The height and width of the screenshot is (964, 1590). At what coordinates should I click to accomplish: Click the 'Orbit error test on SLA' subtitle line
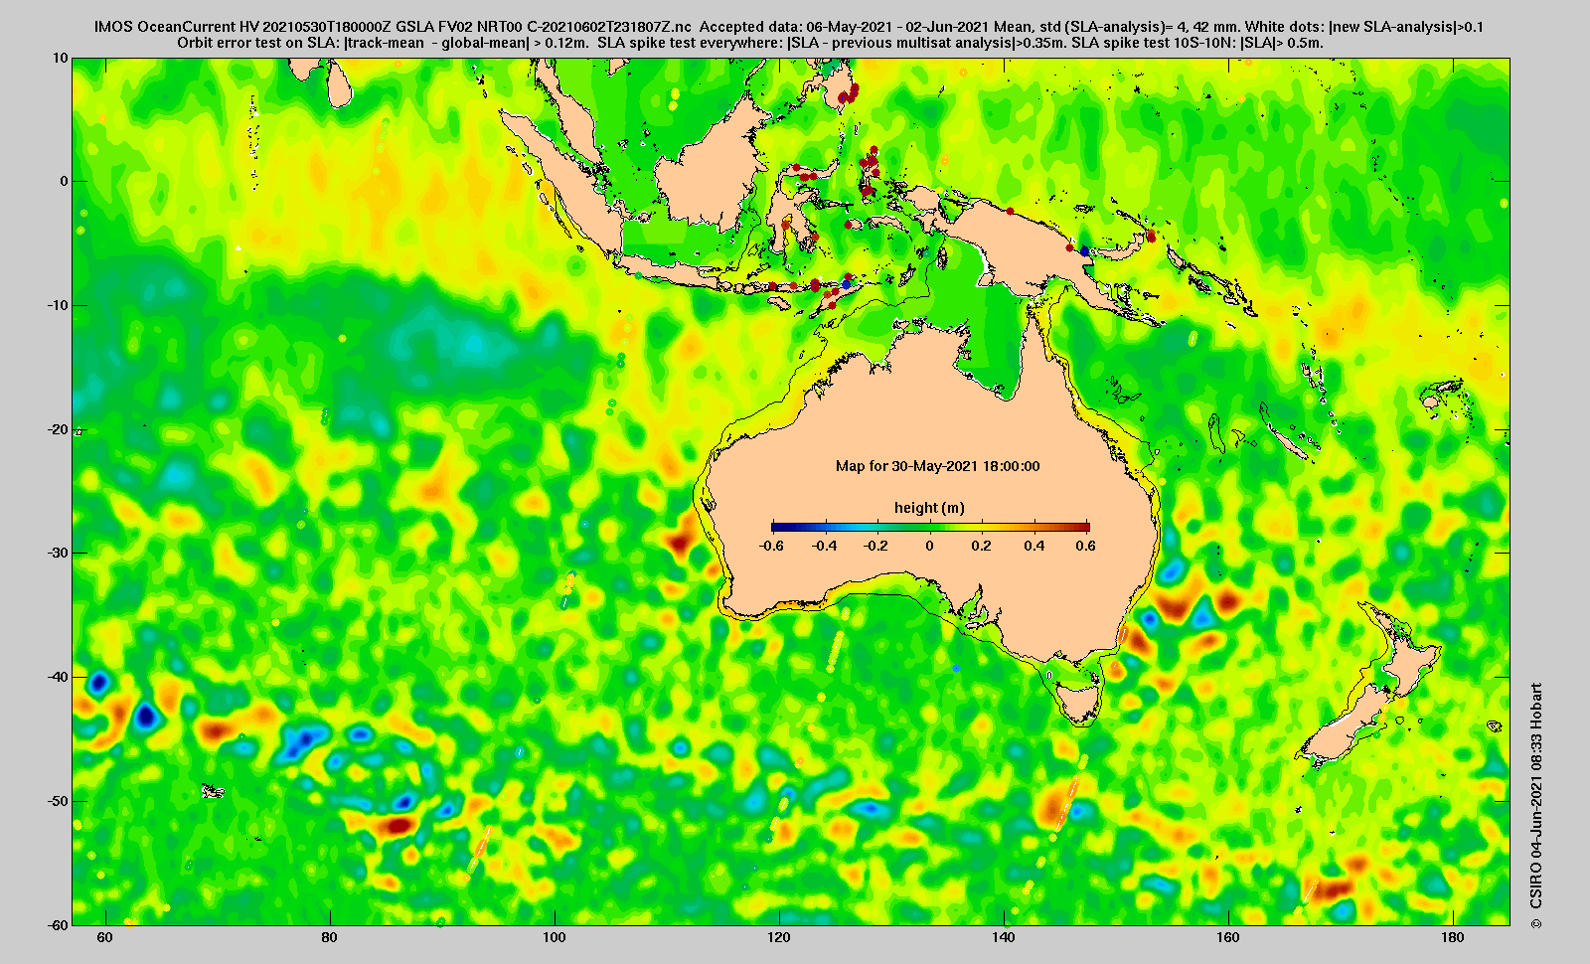coord(750,43)
